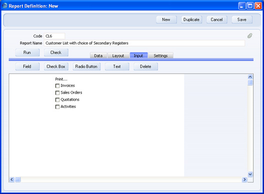Click the application globe icon in title bar
Screen dimensions: 264x194
pyautogui.click(x=4, y=5)
